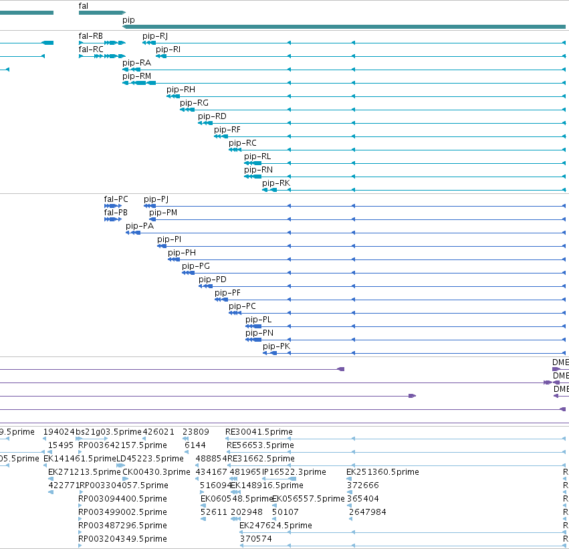
Task: Pick the pip-RG transcript label
Action: tap(194, 103)
